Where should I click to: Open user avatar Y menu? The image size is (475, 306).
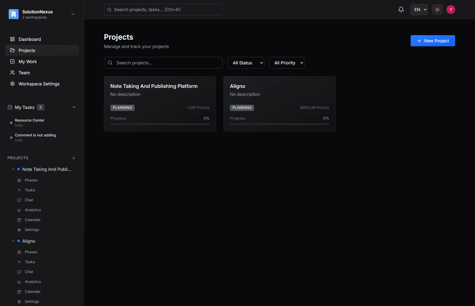[x=451, y=10]
